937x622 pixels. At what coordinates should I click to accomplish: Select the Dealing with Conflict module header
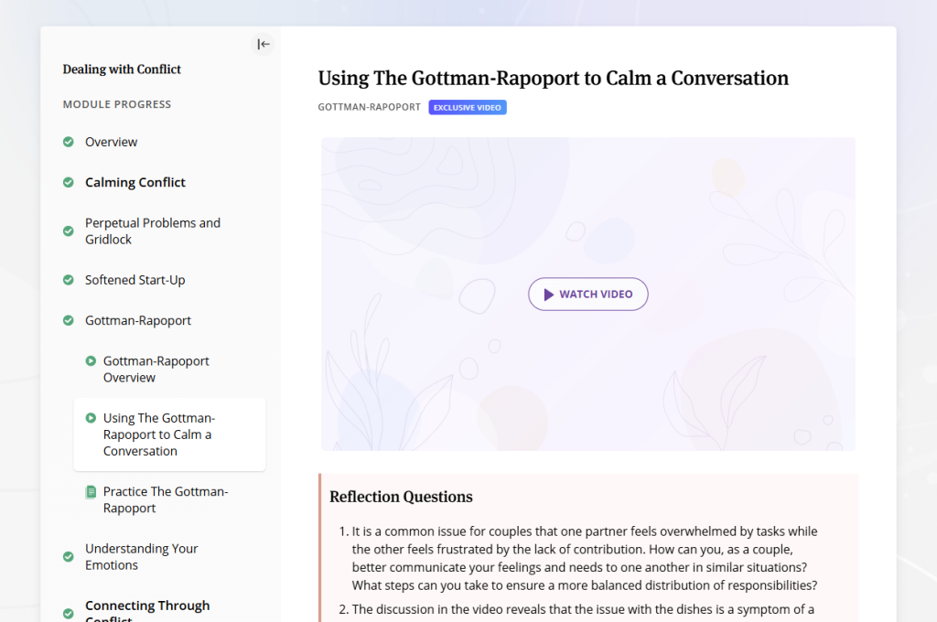coord(122,69)
